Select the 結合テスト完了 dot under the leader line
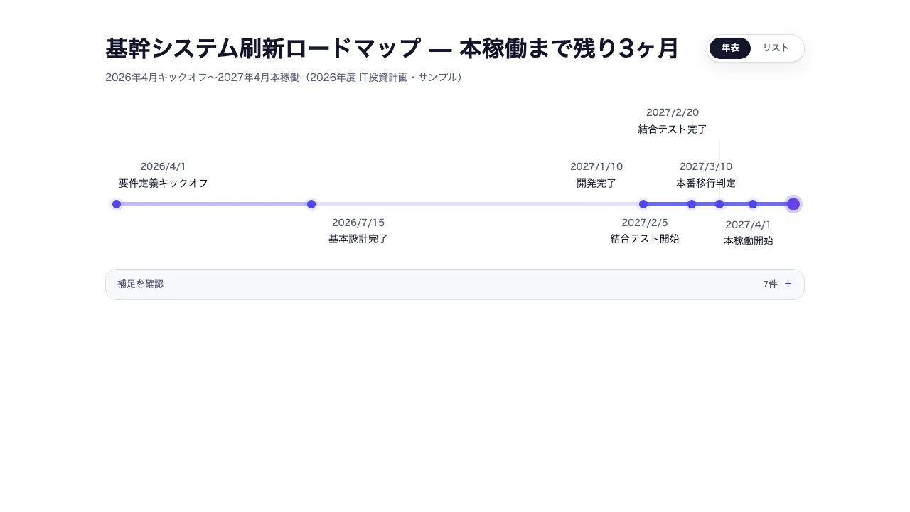Image resolution: width=910 pixels, height=512 pixels. [x=719, y=204]
